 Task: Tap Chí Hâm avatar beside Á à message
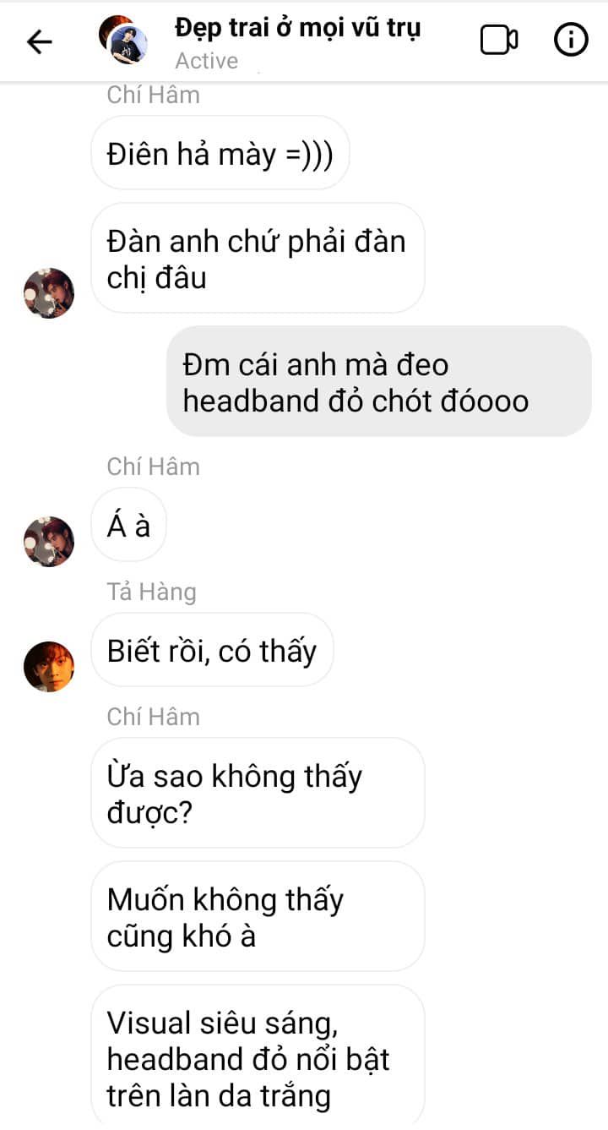[49, 542]
